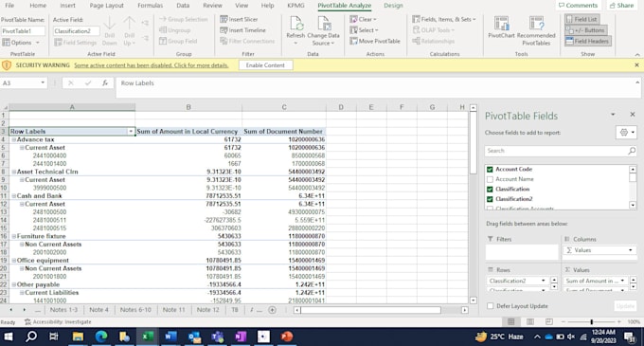Dismiss the security warning bar
Viewport: 644px width, 346px height.
[636, 64]
